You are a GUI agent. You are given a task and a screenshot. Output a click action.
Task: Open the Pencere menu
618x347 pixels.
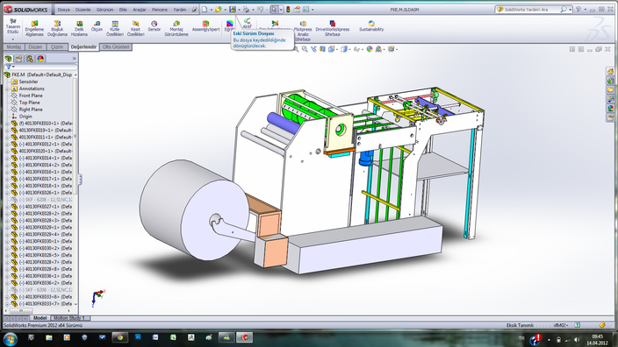[160, 10]
